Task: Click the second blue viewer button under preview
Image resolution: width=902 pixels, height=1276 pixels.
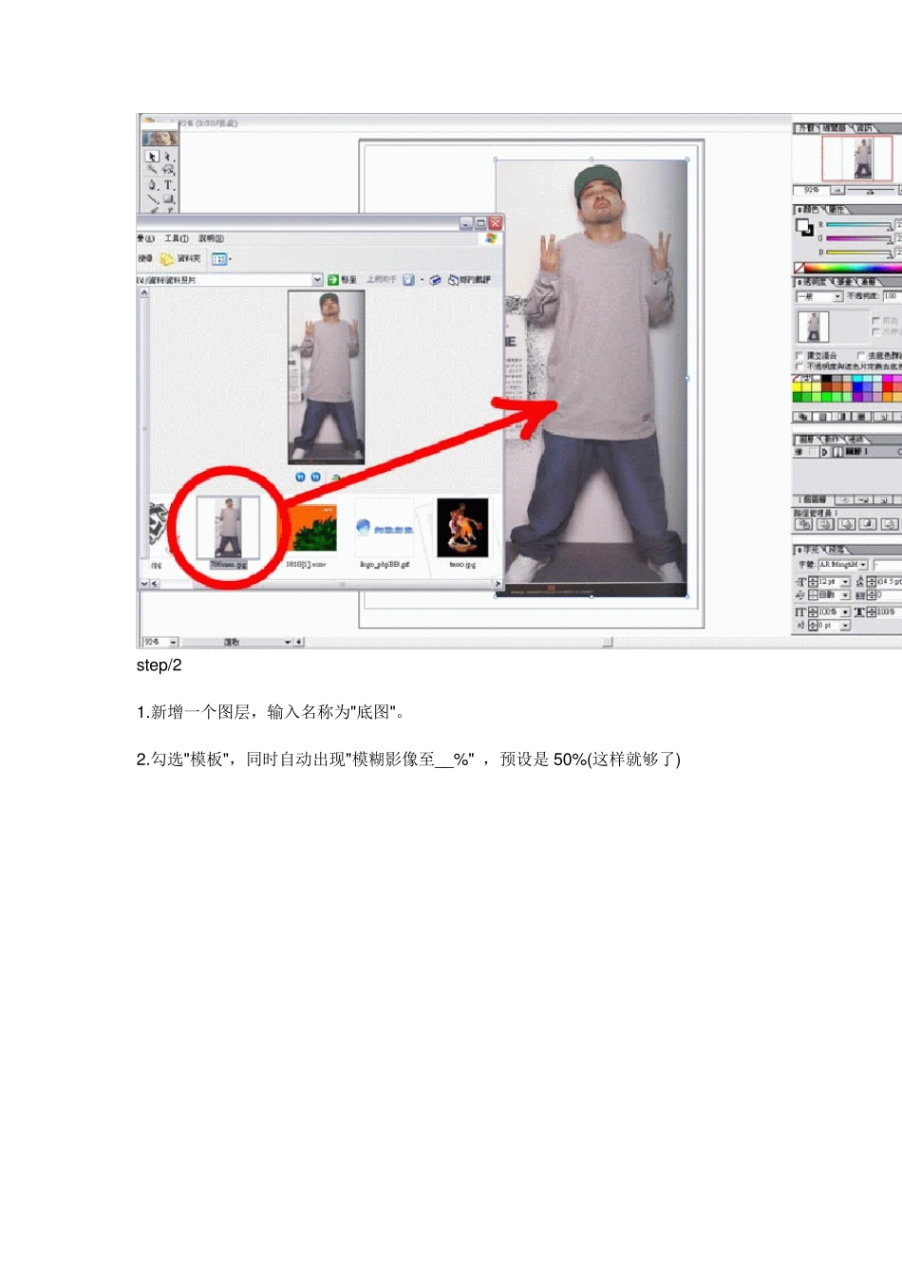Action: [315, 477]
